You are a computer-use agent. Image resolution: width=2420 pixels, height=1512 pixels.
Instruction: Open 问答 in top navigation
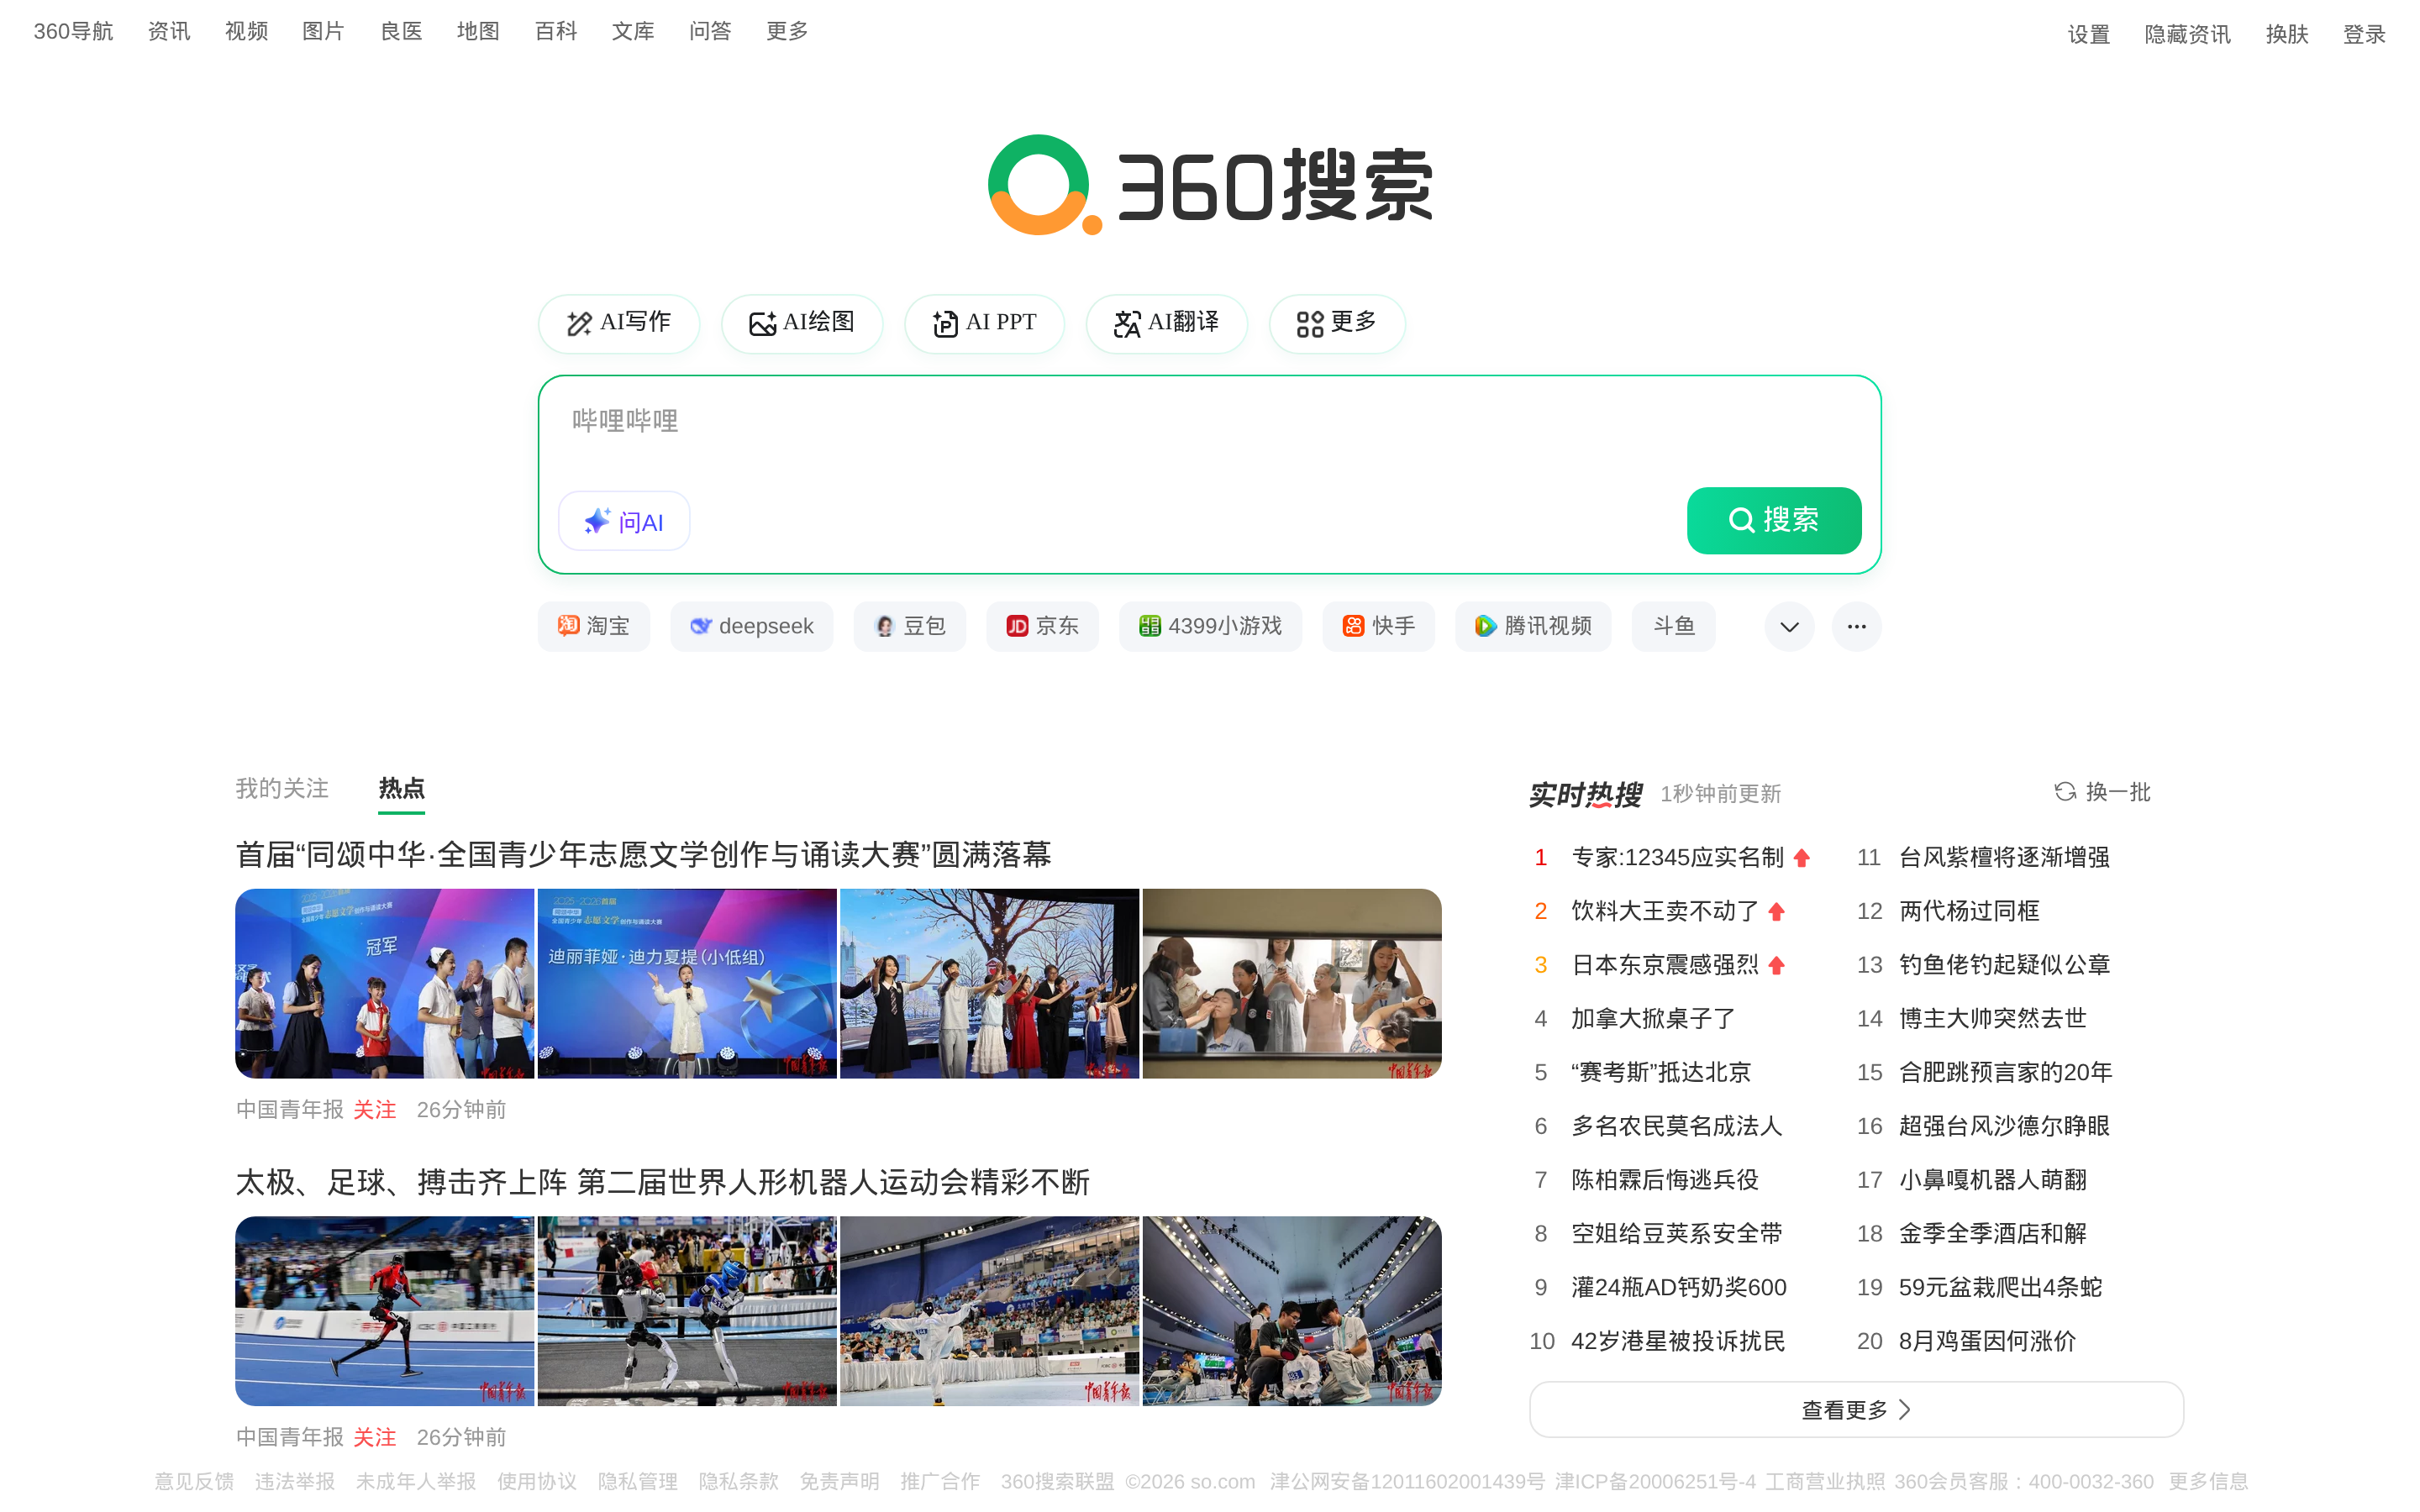pyautogui.click(x=710, y=31)
